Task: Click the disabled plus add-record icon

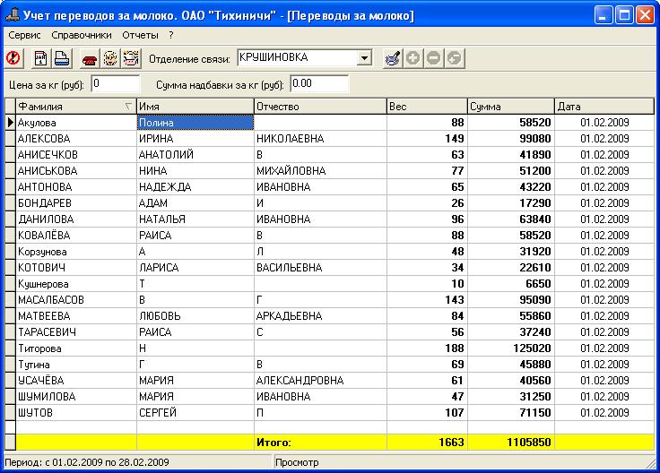Action: click(x=413, y=58)
